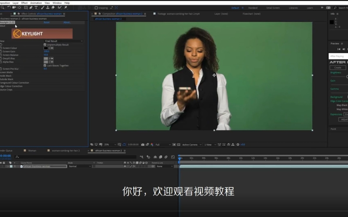Open the composition flowchart icon in viewer

click(233, 145)
